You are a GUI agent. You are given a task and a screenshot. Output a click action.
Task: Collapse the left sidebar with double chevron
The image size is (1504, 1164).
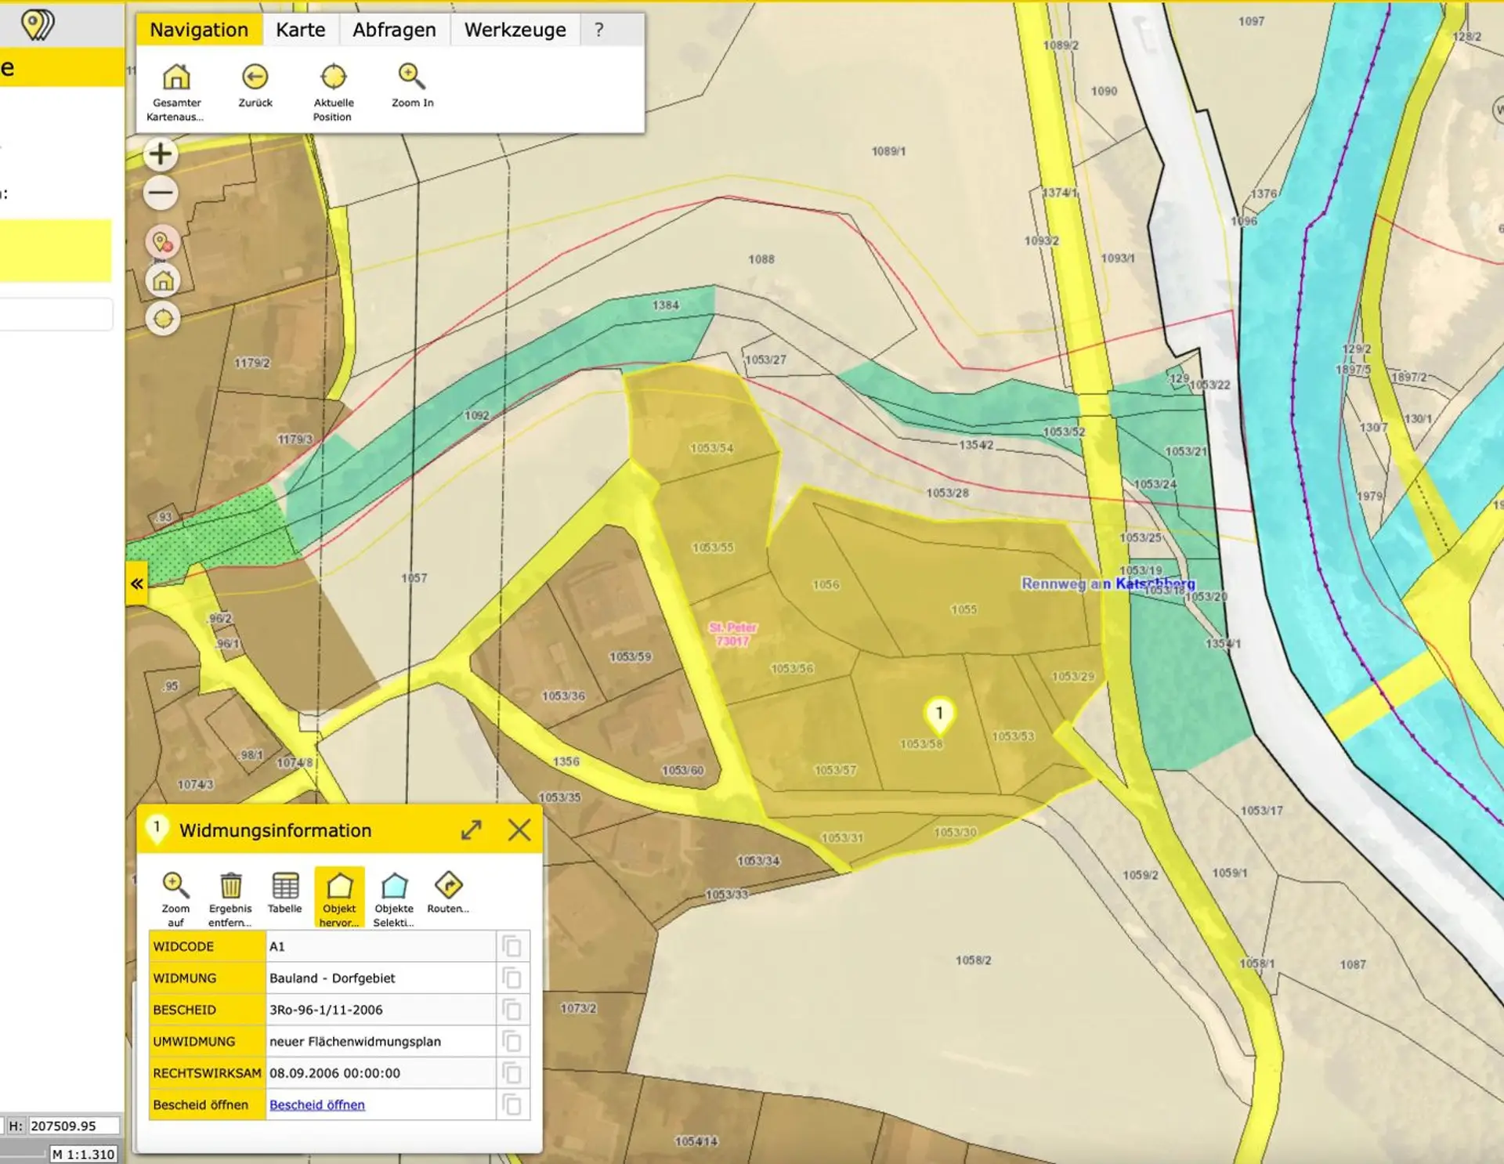tap(137, 584)
